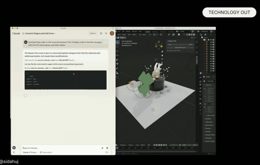
Task: Click the viewport pan hand icon
Action: (162, 55)
